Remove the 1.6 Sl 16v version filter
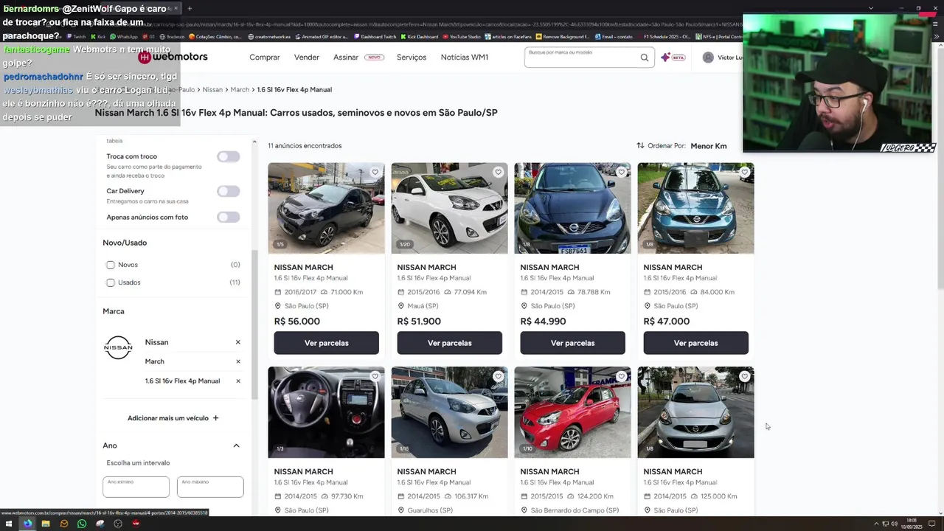The image size is (944, 531). pyautogui.click(x=237, y=381)
